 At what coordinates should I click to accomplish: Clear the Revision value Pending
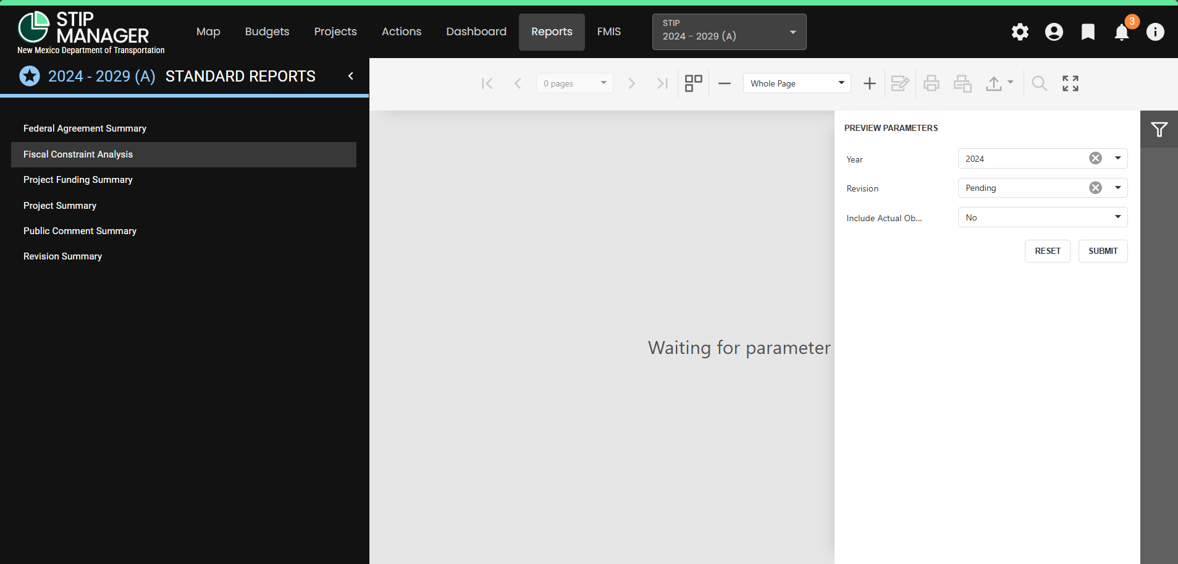(1095, 188)
